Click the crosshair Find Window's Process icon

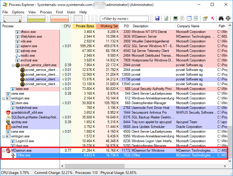tap(228, 18)
